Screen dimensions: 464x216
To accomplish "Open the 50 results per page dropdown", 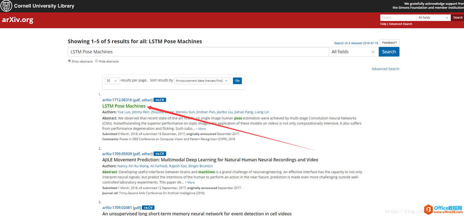I will pyautogui.click(x=112, y=80).
